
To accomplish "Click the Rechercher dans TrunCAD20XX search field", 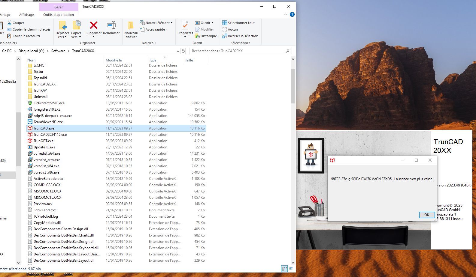I will 240,51.
